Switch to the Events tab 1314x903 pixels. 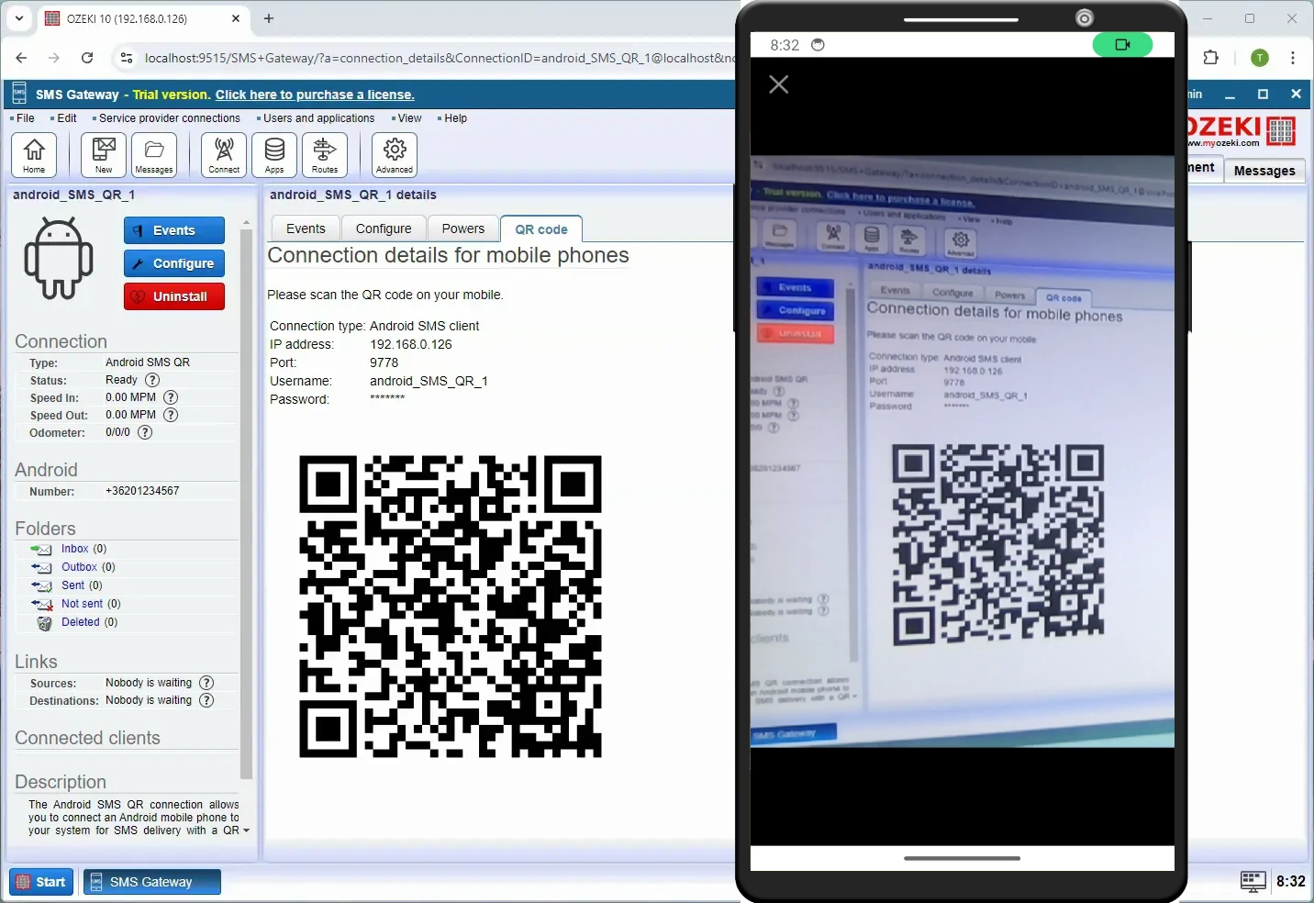coord(306,229)
